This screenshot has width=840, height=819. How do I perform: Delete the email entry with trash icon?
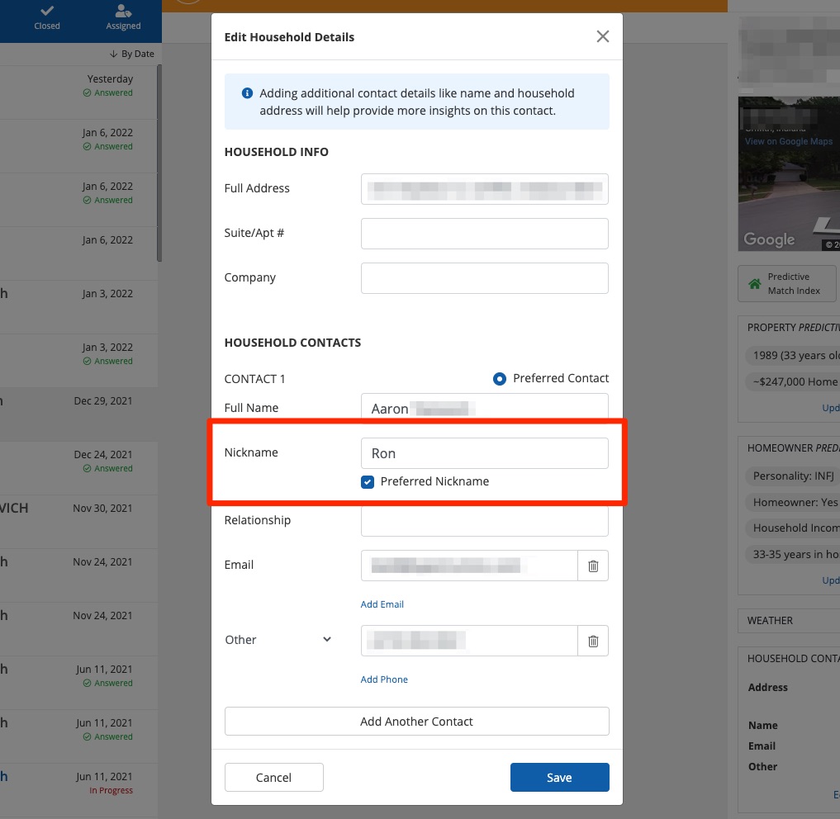coord(592,566)
